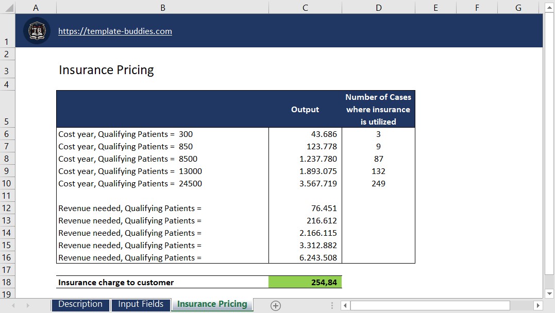555x313 pixels.
Task: Select the Insurance Pricing sheet tab
Action: 212,304
